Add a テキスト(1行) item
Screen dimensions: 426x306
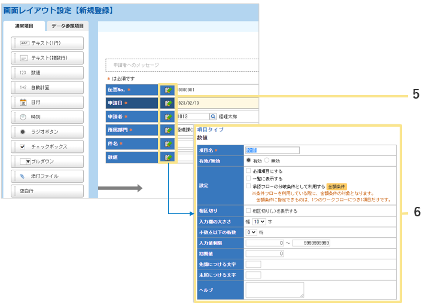click(47, 43)
